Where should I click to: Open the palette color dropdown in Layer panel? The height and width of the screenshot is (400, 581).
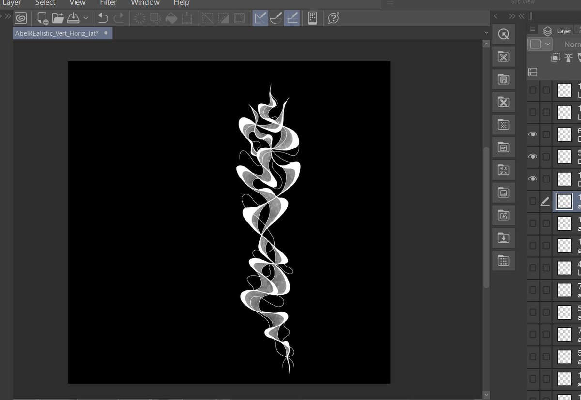(x=540, y=44)
